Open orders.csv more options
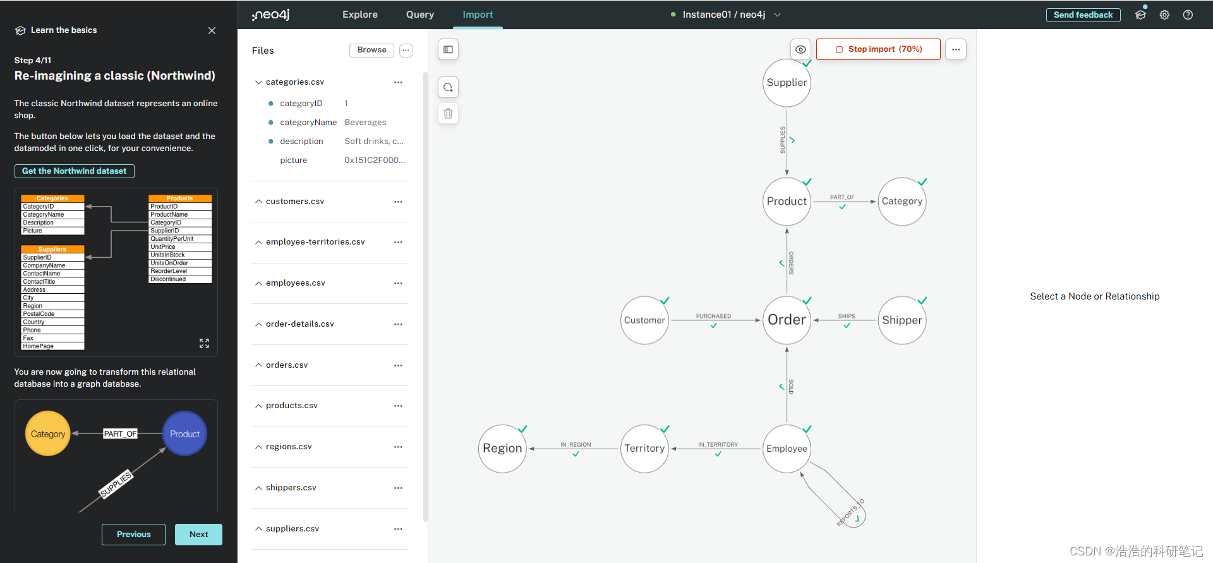 point(398,365)
